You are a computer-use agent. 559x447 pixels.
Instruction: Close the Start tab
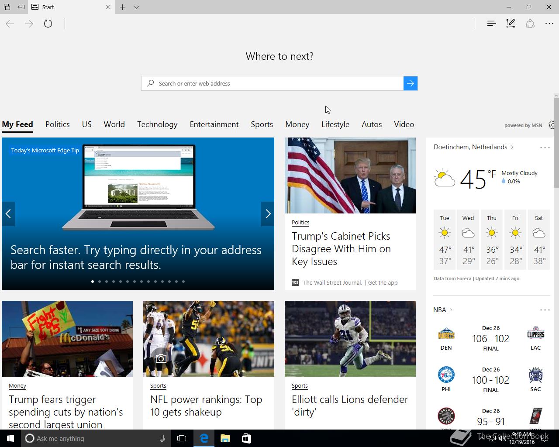108,7
